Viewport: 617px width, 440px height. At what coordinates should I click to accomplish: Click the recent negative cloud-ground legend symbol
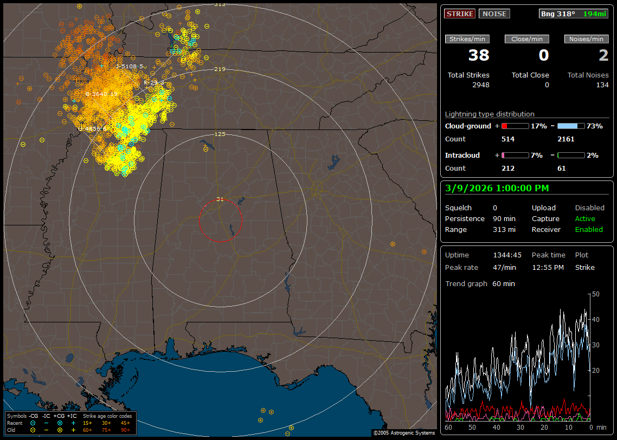coord(33,423)
